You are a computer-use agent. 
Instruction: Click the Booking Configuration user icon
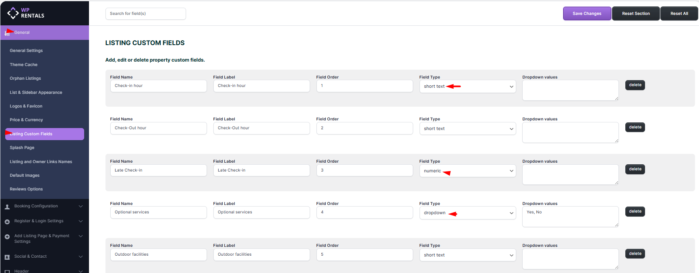click(7, 207)
